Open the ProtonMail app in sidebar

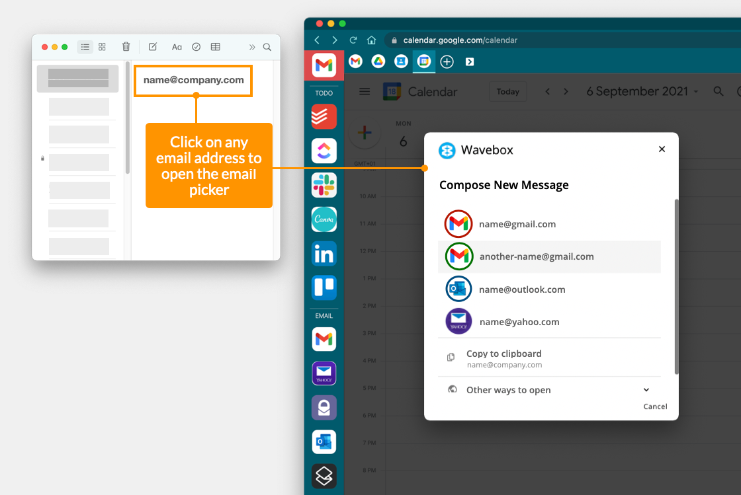click(x=324, y=407)
